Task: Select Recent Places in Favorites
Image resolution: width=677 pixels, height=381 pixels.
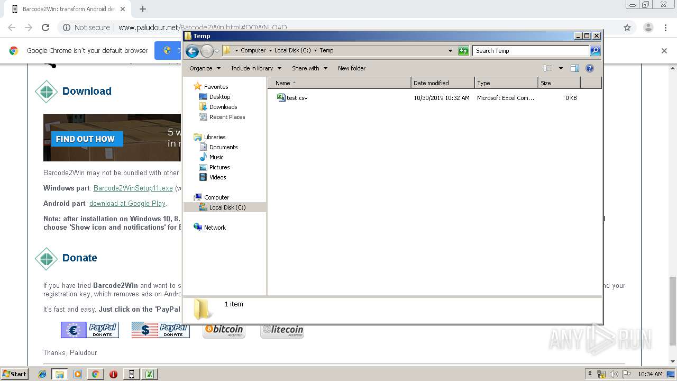Action: [227, 117]
